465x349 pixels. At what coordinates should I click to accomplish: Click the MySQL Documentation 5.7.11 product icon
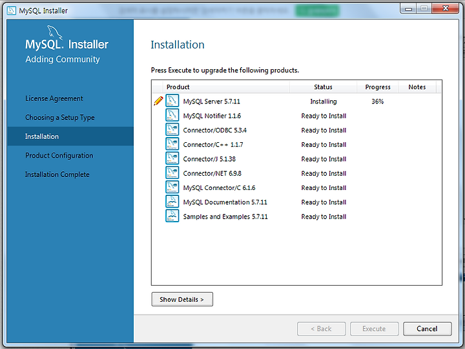pyautogui.click(x=172, y=202)
